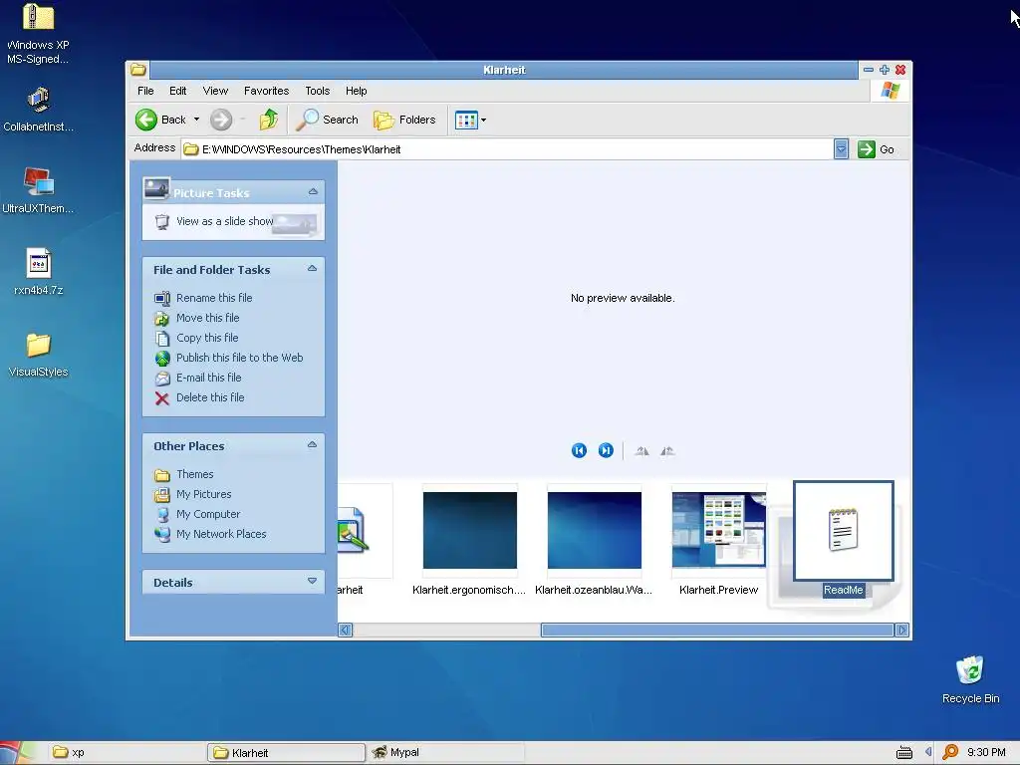Open My Pictures in Other Places
The image size is (1020, 765).
203,494
